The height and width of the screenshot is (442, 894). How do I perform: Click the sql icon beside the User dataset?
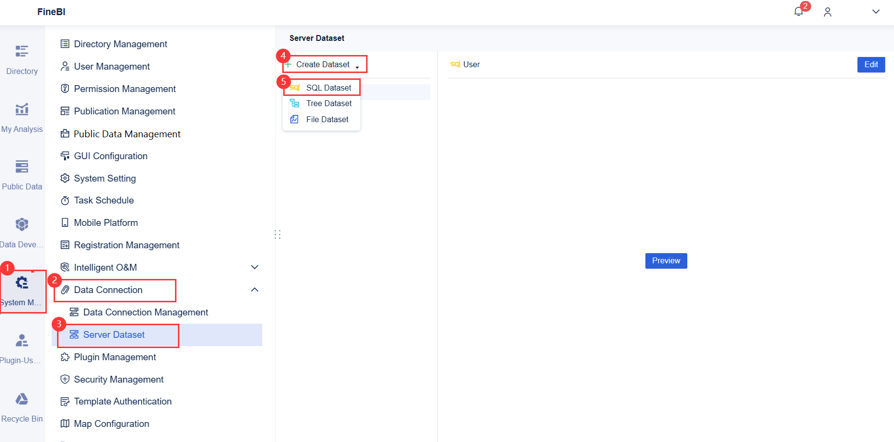coord(455,64)
